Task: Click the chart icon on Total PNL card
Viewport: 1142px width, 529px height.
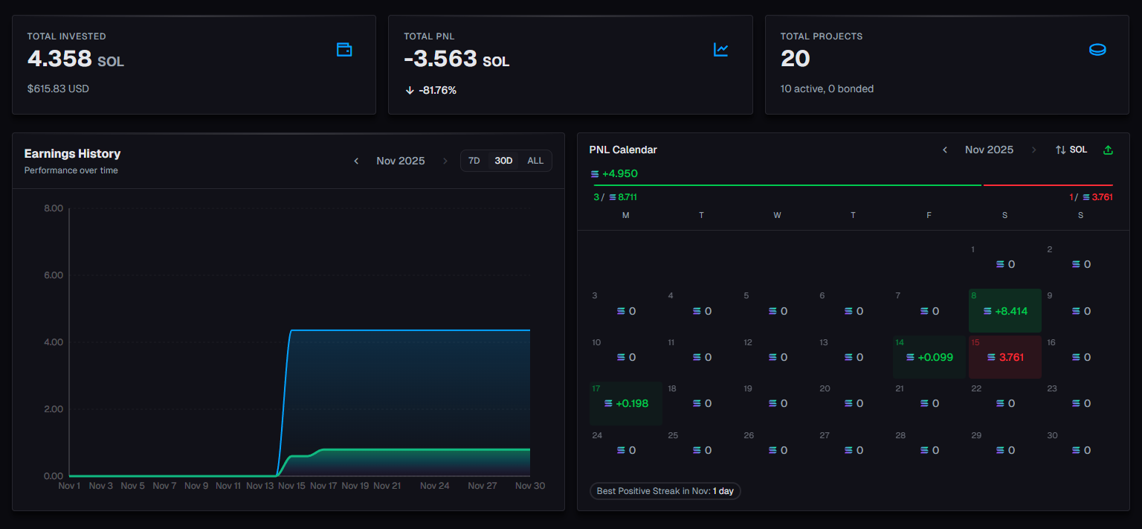Action: pos(720,49)
